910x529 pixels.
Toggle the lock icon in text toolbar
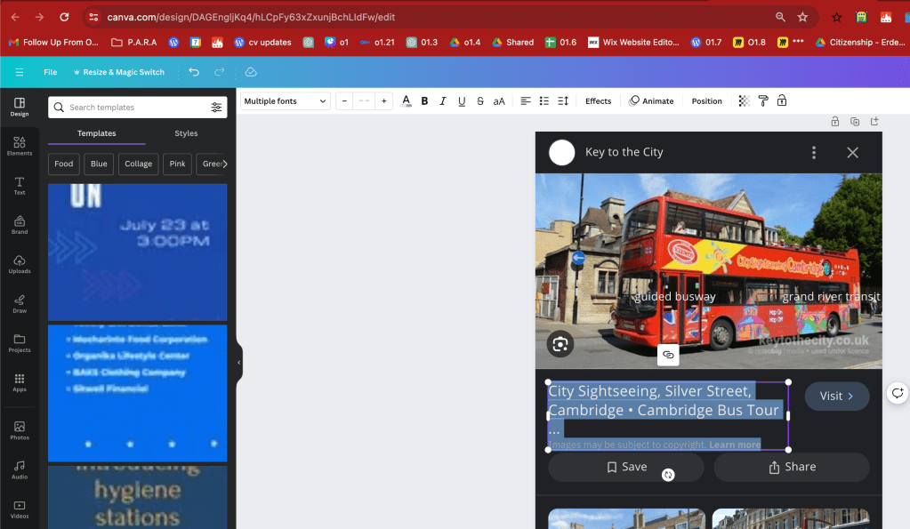782,101
